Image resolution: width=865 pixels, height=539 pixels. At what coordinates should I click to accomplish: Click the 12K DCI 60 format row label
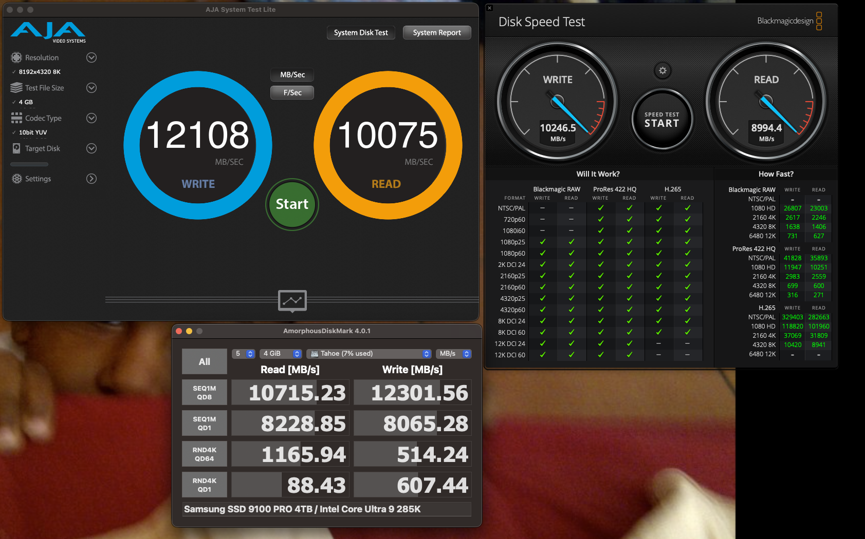coord(510,355)
